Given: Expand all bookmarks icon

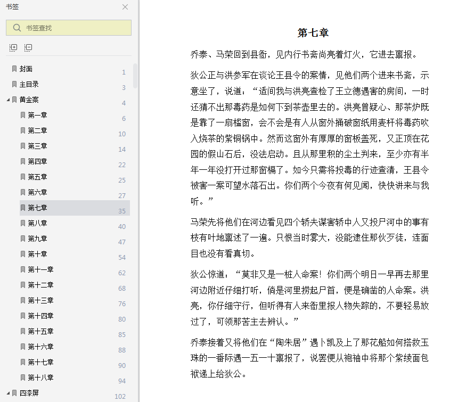Looking at the screenshot, I should [x=13, y=47].
